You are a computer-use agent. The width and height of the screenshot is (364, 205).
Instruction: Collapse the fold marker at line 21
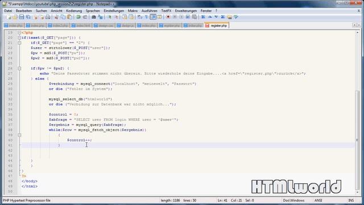[x=19, y=43]
